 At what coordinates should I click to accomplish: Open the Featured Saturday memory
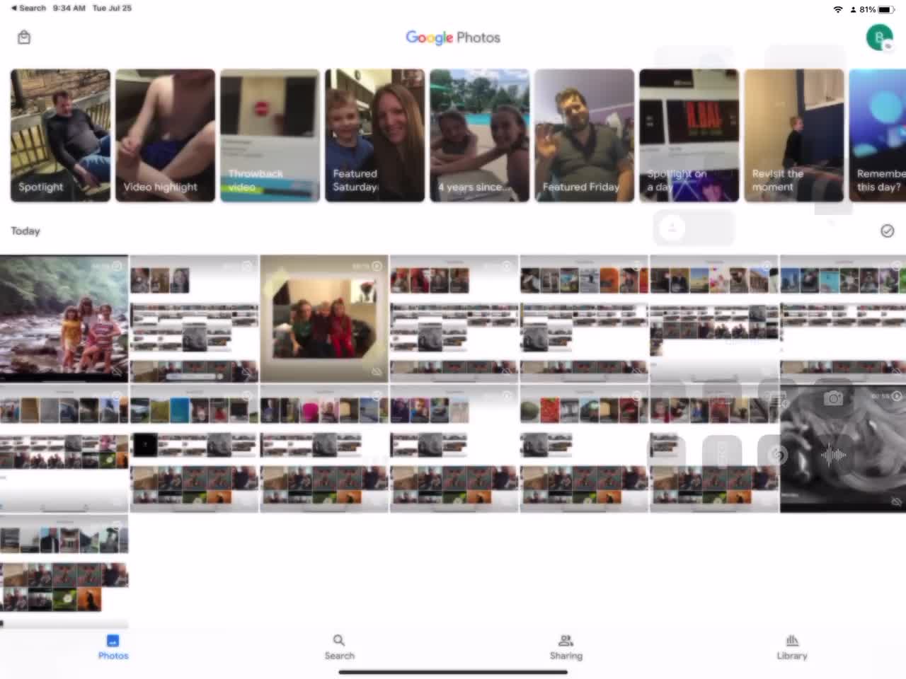(x=374, y=135)
